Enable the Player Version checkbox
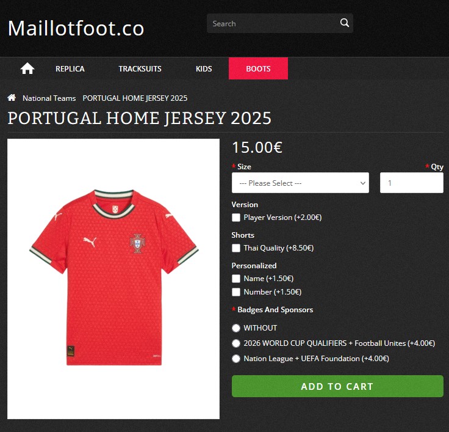This screenshot has width=449, height=432. click(236, 218)
